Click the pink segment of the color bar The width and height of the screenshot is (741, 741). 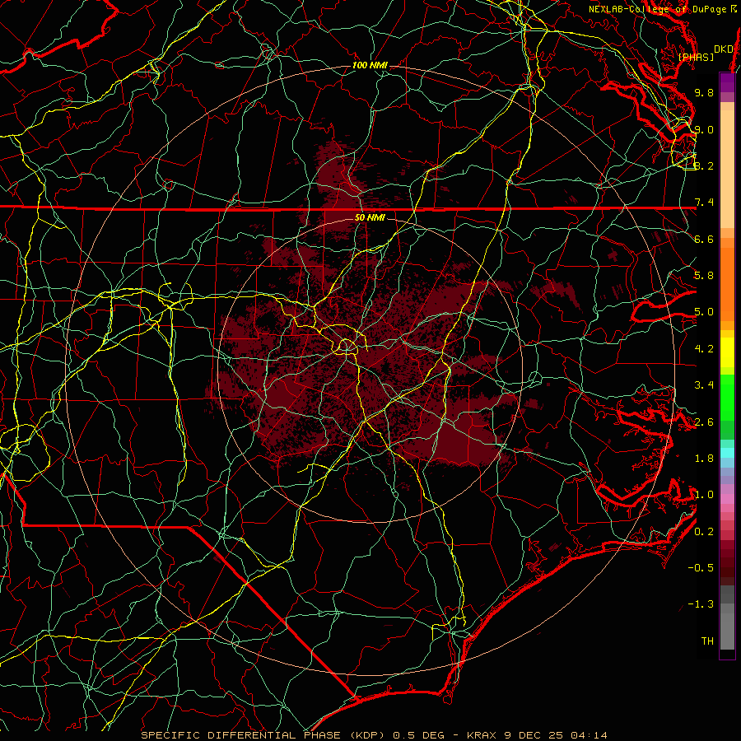[727, 499]
